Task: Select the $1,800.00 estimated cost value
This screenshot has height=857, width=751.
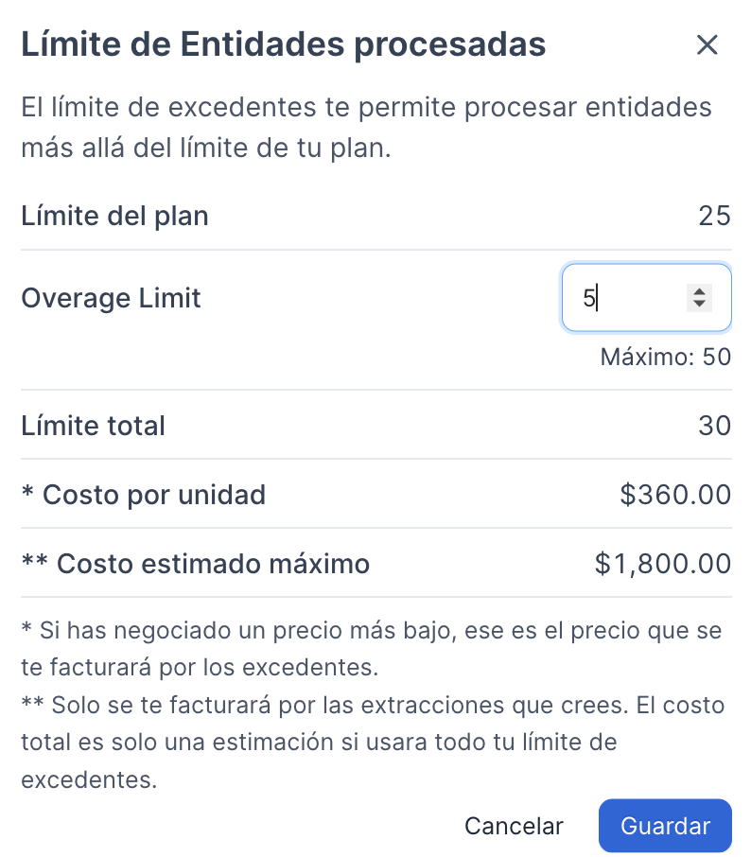Action: pos(663,564)
